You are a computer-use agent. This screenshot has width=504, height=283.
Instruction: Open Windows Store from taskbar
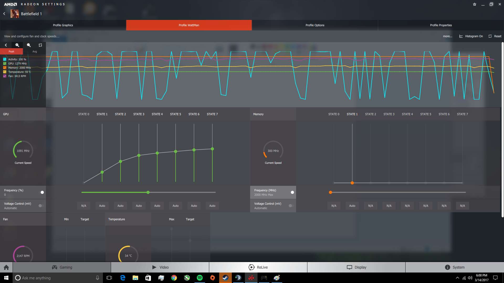point(148,278)
